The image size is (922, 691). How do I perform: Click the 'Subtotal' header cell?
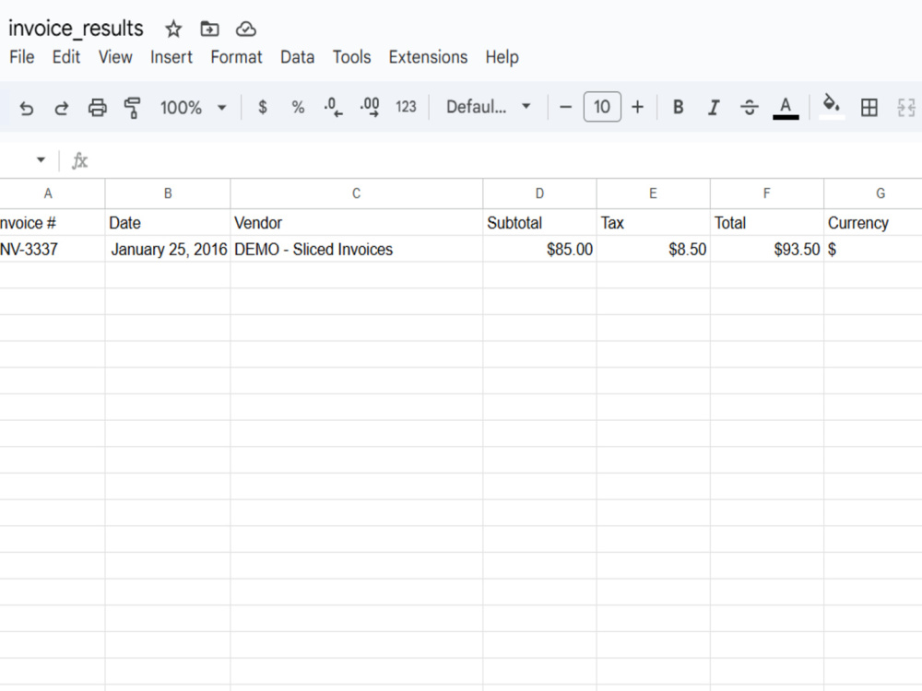click(539, 223)
